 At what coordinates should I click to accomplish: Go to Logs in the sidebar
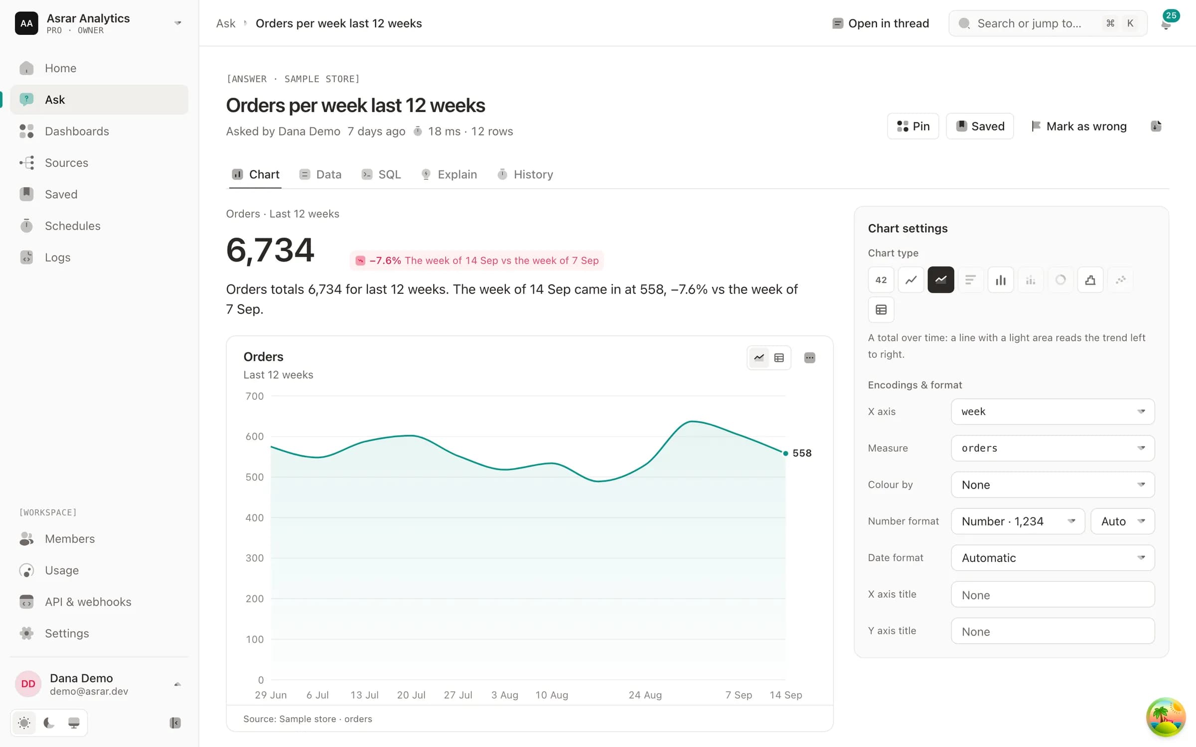[x=99, y=257]
